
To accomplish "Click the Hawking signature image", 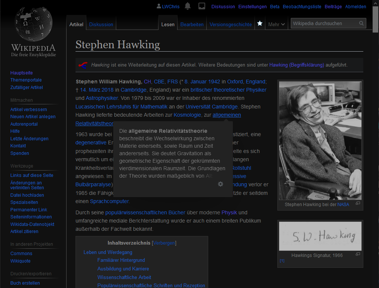I will (320, 236).
